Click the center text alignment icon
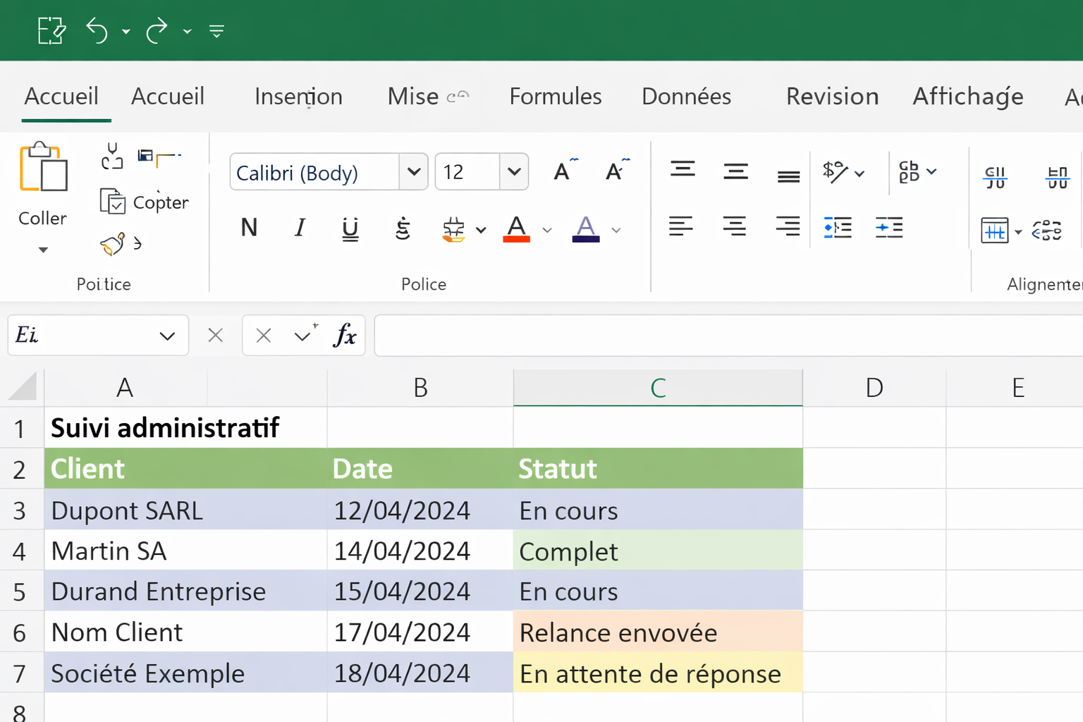The width and height of the screenshot is (1083, 722). [x=734, y=227]
